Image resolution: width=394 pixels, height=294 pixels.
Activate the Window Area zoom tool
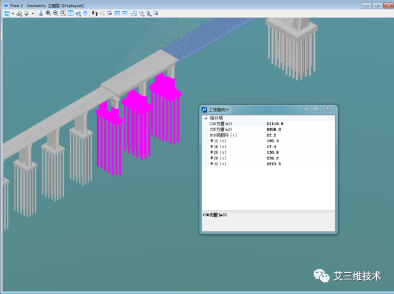click(x=63, y=13)
